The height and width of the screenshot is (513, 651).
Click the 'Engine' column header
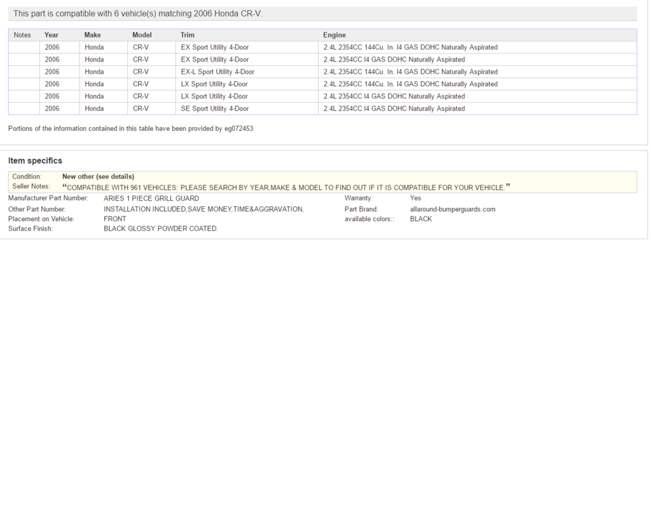point(334,36)
